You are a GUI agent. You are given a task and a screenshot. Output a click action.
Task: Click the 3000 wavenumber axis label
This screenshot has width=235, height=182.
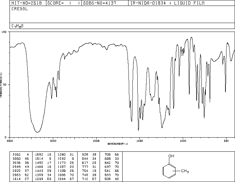(53, 141)
